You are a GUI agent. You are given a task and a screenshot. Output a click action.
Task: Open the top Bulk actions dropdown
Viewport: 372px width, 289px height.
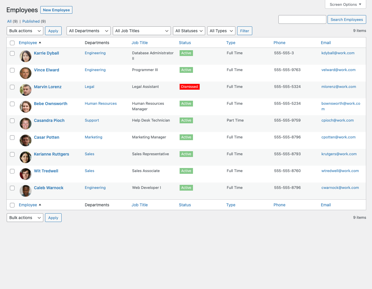click(x=25, y=31)
